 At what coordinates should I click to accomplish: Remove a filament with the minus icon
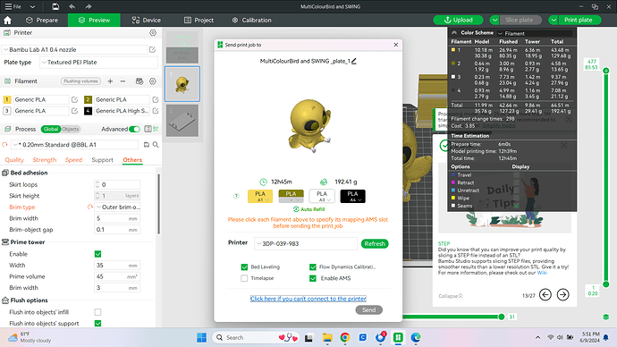click(123, 81)
